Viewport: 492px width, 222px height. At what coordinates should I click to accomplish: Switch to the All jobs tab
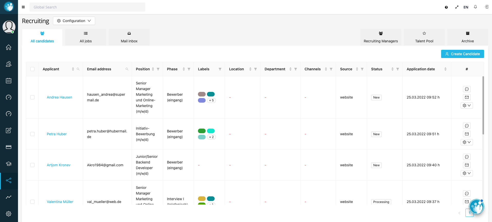pyautogui.click(x=86, y=37)
